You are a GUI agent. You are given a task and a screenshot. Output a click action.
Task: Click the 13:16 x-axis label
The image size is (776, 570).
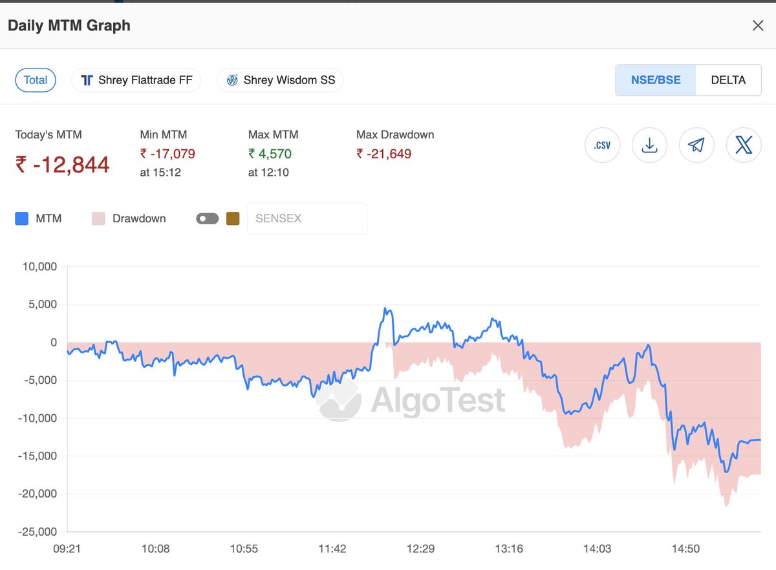point(509,549)
